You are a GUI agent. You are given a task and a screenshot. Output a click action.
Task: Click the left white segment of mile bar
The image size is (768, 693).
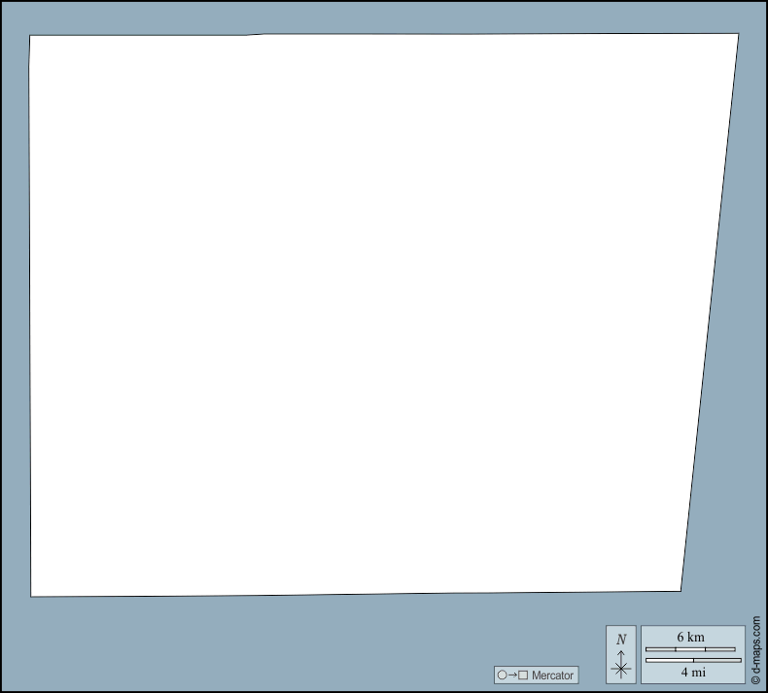click(669, 660)
